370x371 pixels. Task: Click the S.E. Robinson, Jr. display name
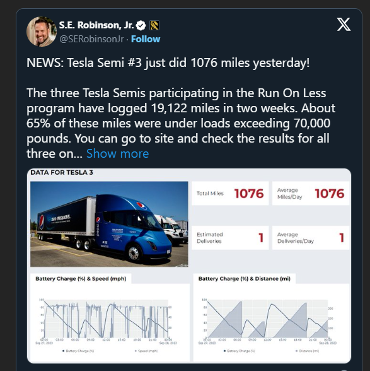pos(96,25)
